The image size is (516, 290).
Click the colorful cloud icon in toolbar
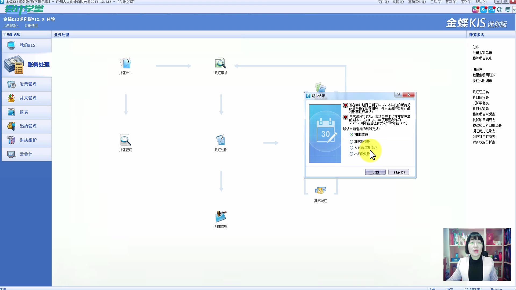475,10
